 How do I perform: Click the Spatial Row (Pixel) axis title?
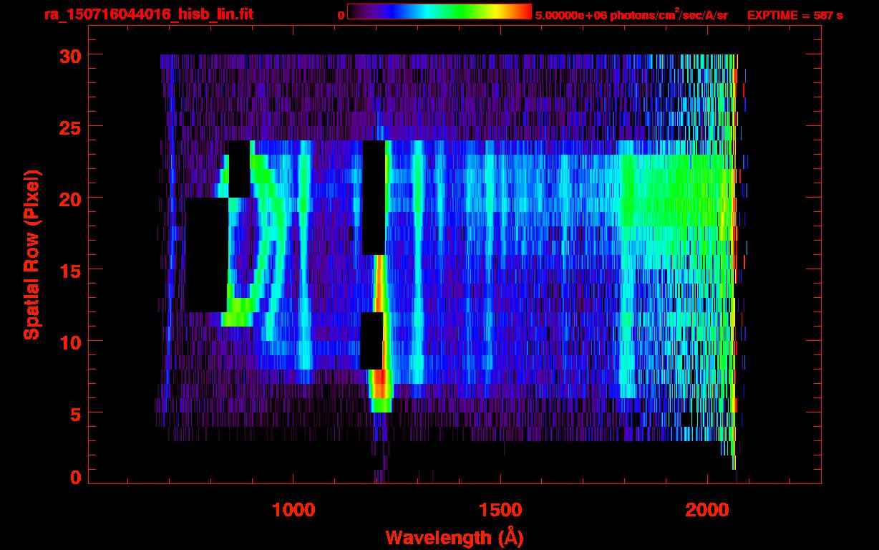[31, 255]
